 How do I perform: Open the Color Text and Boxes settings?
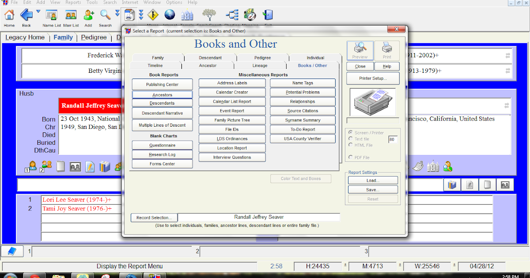coord(301,178)
